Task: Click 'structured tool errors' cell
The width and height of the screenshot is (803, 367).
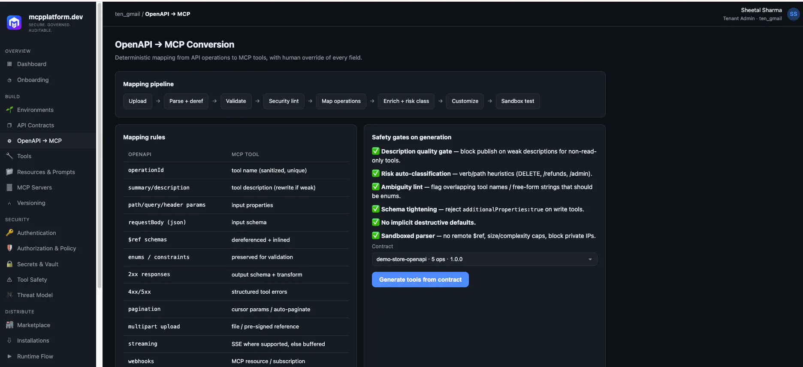Action: click(260, 292)
